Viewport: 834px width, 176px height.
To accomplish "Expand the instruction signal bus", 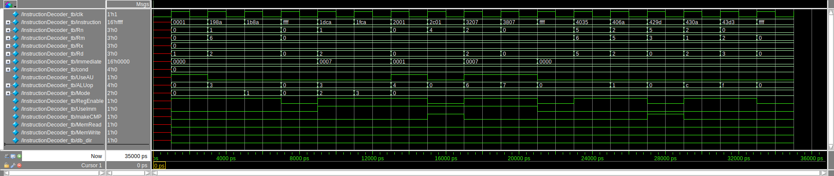I will (8, 22).
